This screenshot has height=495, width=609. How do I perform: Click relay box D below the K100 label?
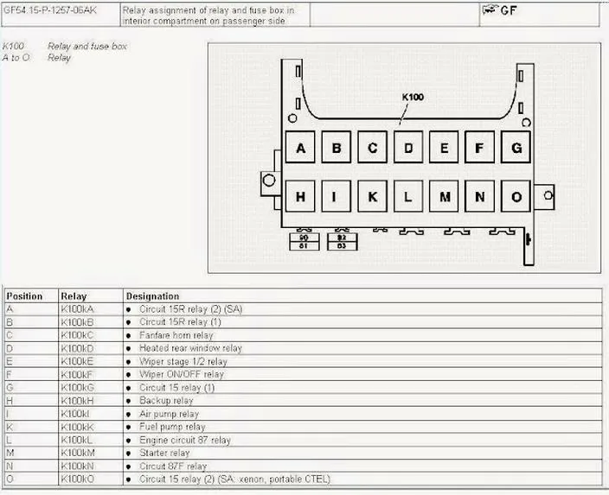(408, 147)
